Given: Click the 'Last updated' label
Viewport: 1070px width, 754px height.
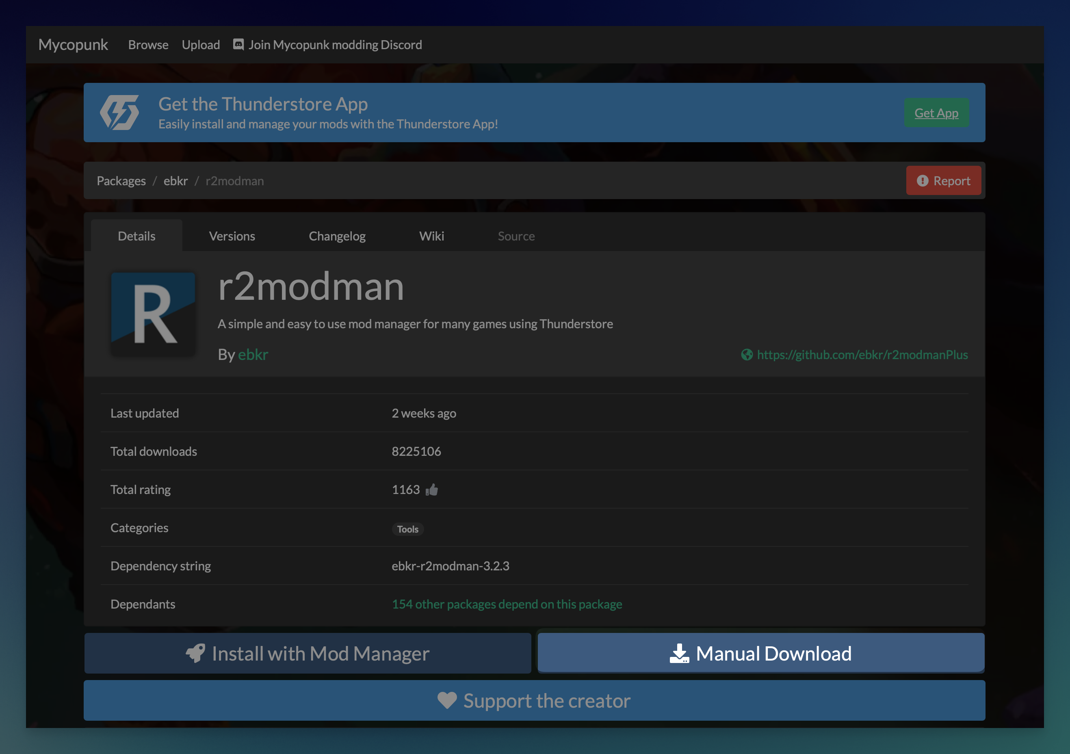Looking at the screenshot, I should pos(145,413).
